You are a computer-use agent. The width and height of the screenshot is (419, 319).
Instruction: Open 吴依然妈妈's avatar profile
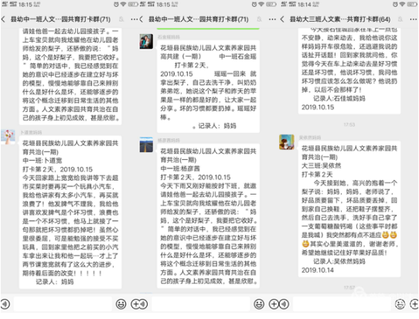tap(287, 142)
